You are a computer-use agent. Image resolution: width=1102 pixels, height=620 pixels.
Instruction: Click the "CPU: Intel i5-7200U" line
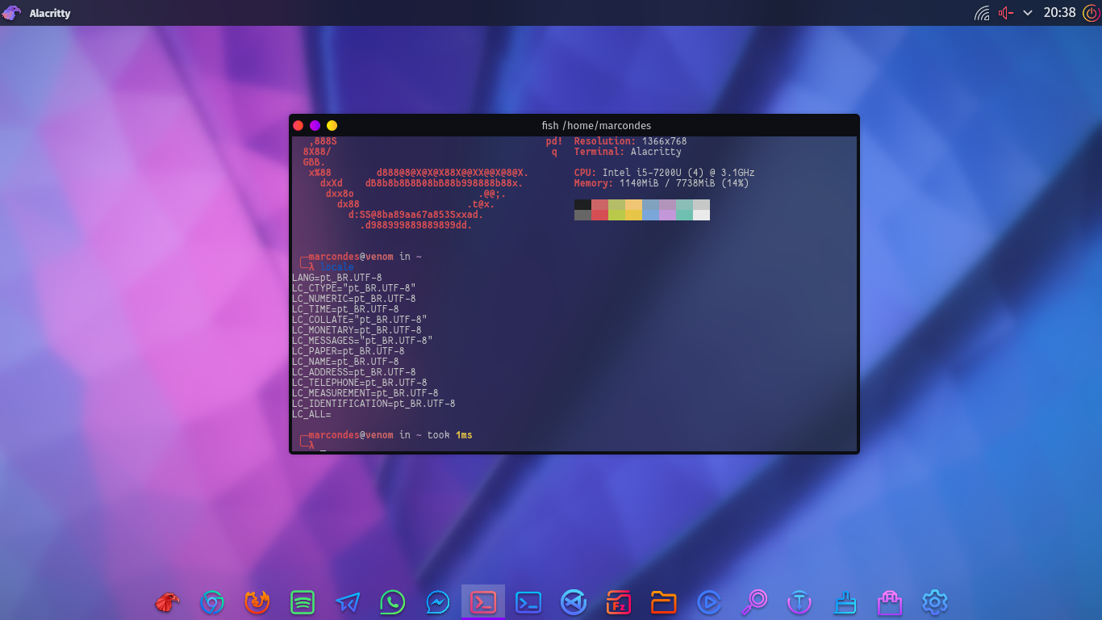point(664,173)
